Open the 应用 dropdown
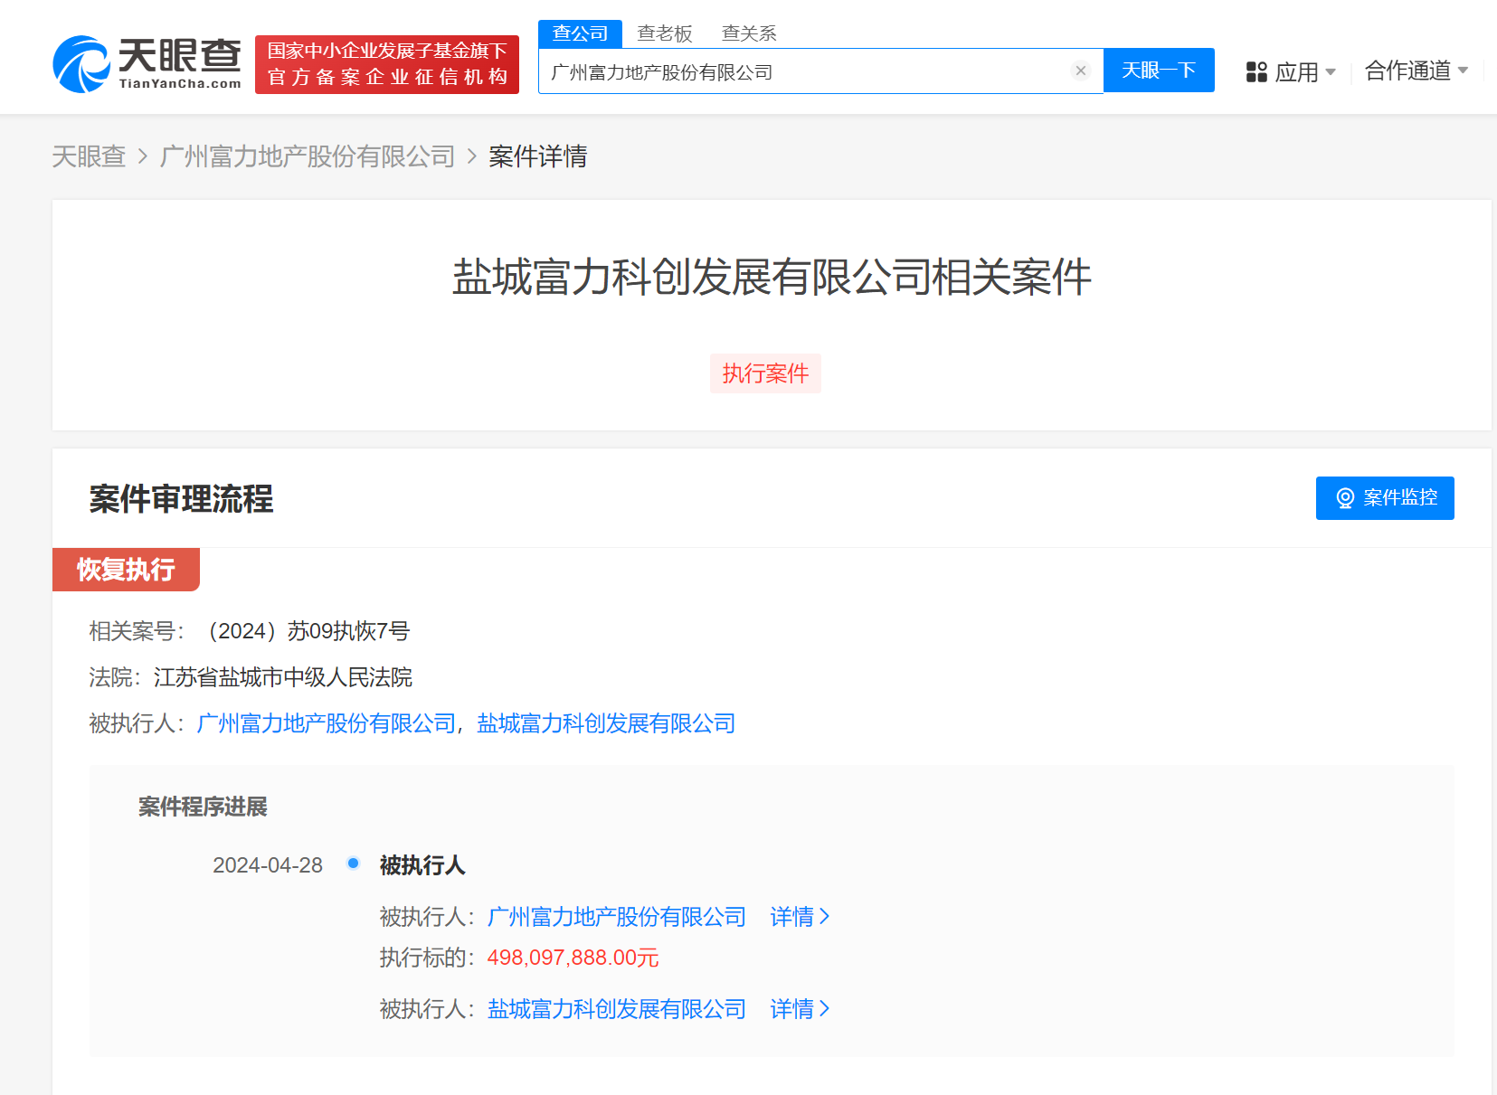The width and height of the screenshot is (1497, 1095). [x=1299, y=71]
